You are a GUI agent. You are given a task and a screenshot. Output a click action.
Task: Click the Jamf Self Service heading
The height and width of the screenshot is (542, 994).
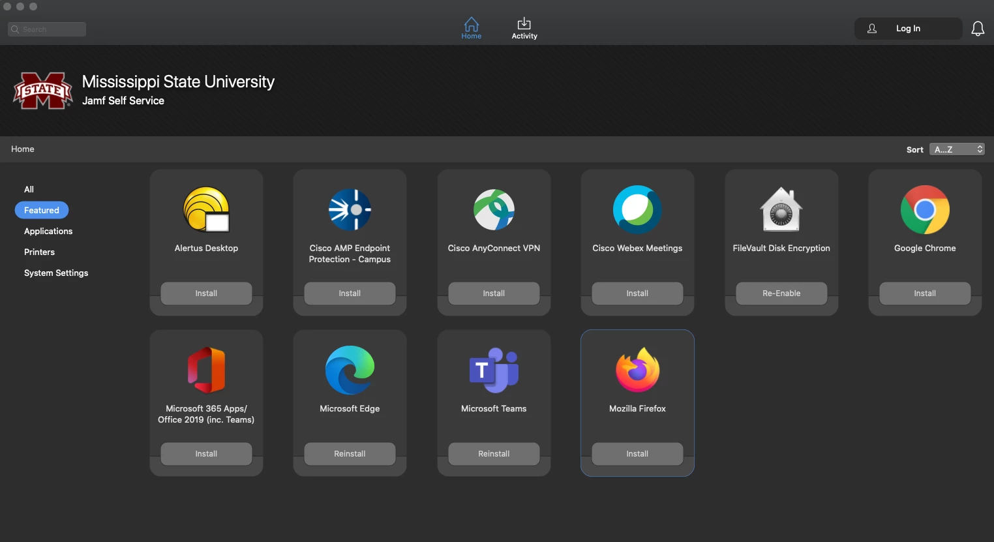[x=123, y=101]
